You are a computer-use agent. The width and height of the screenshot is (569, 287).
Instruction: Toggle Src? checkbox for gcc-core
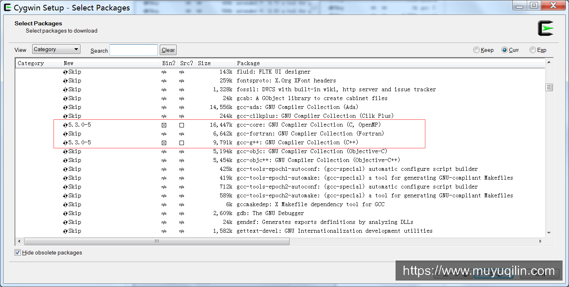coord(181,125)
